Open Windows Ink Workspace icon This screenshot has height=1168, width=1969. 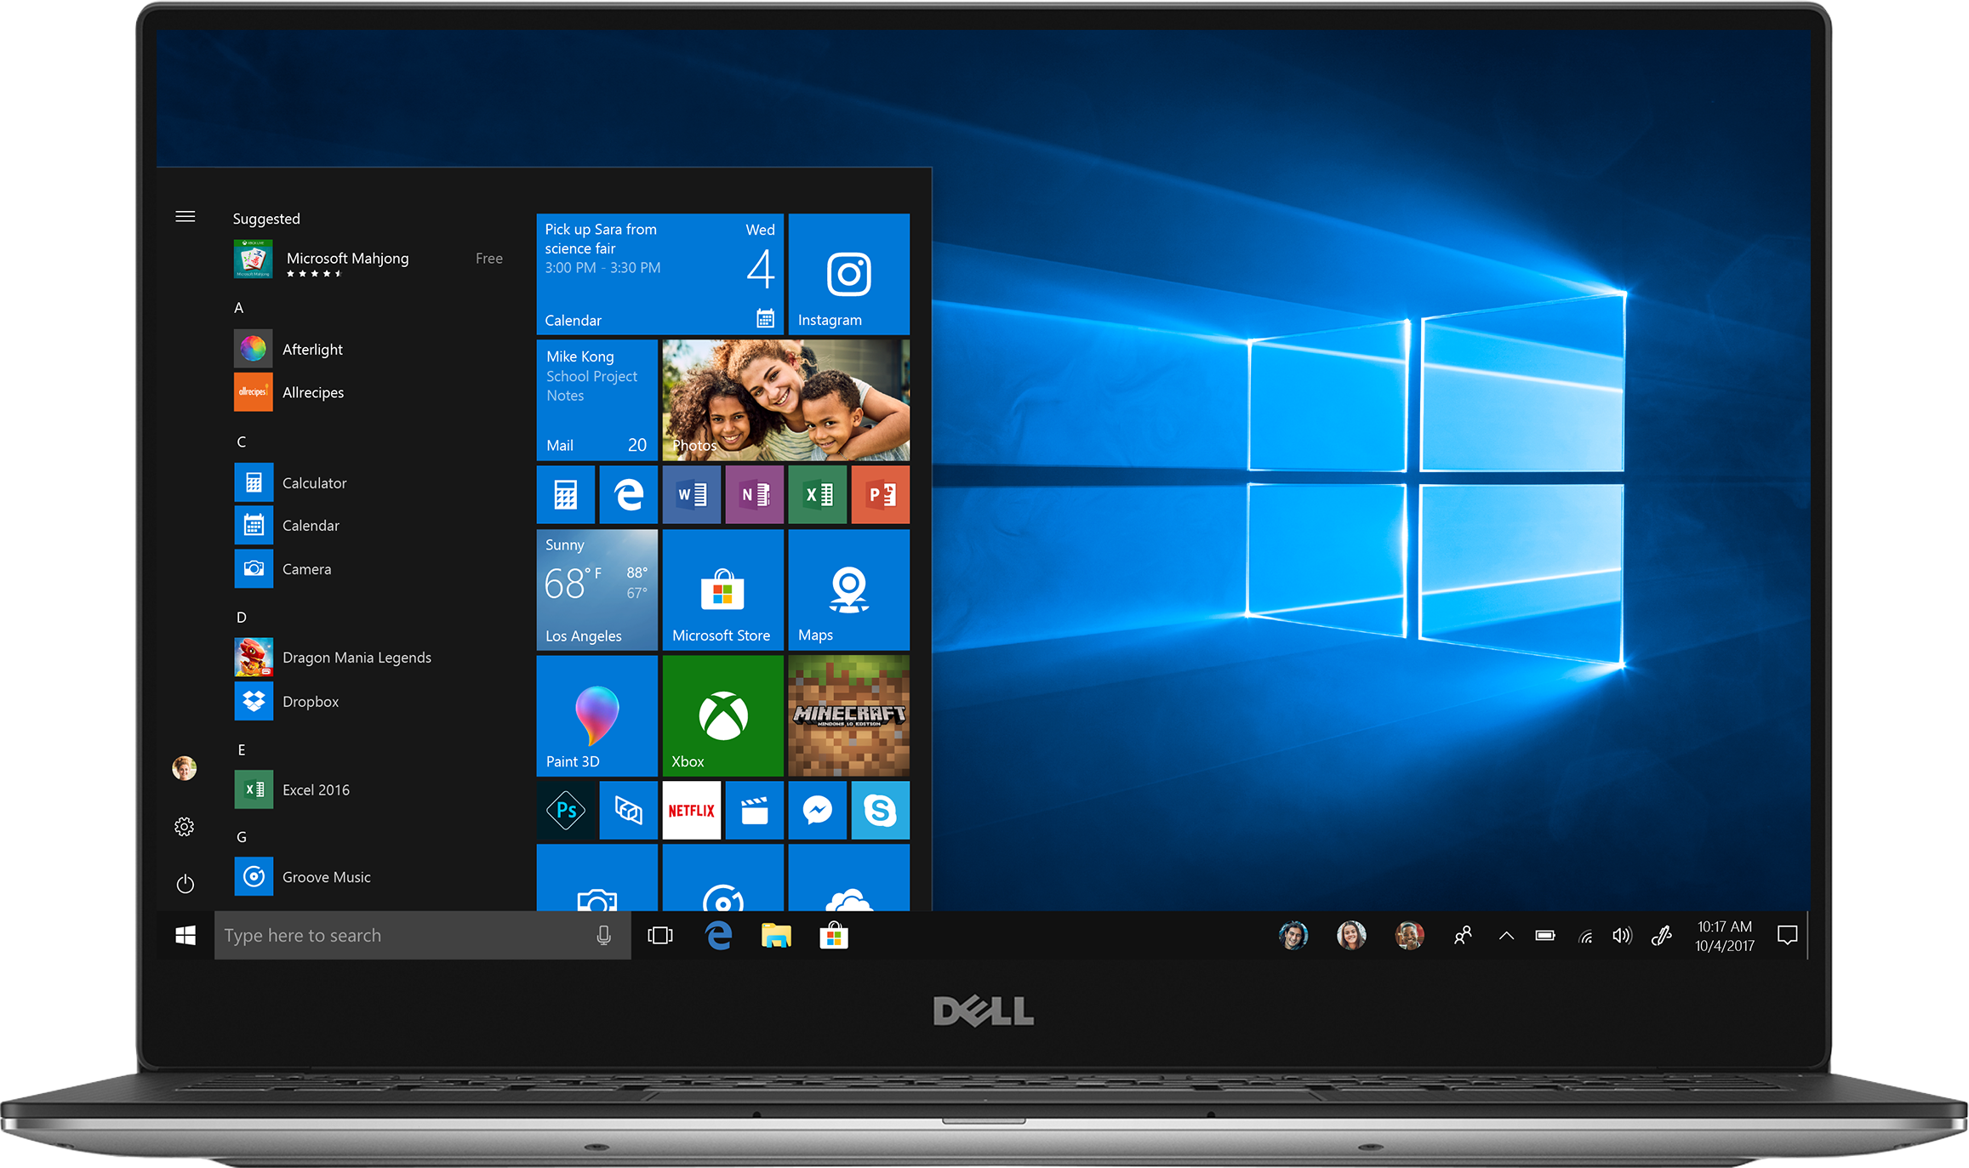click(1661, 936)
